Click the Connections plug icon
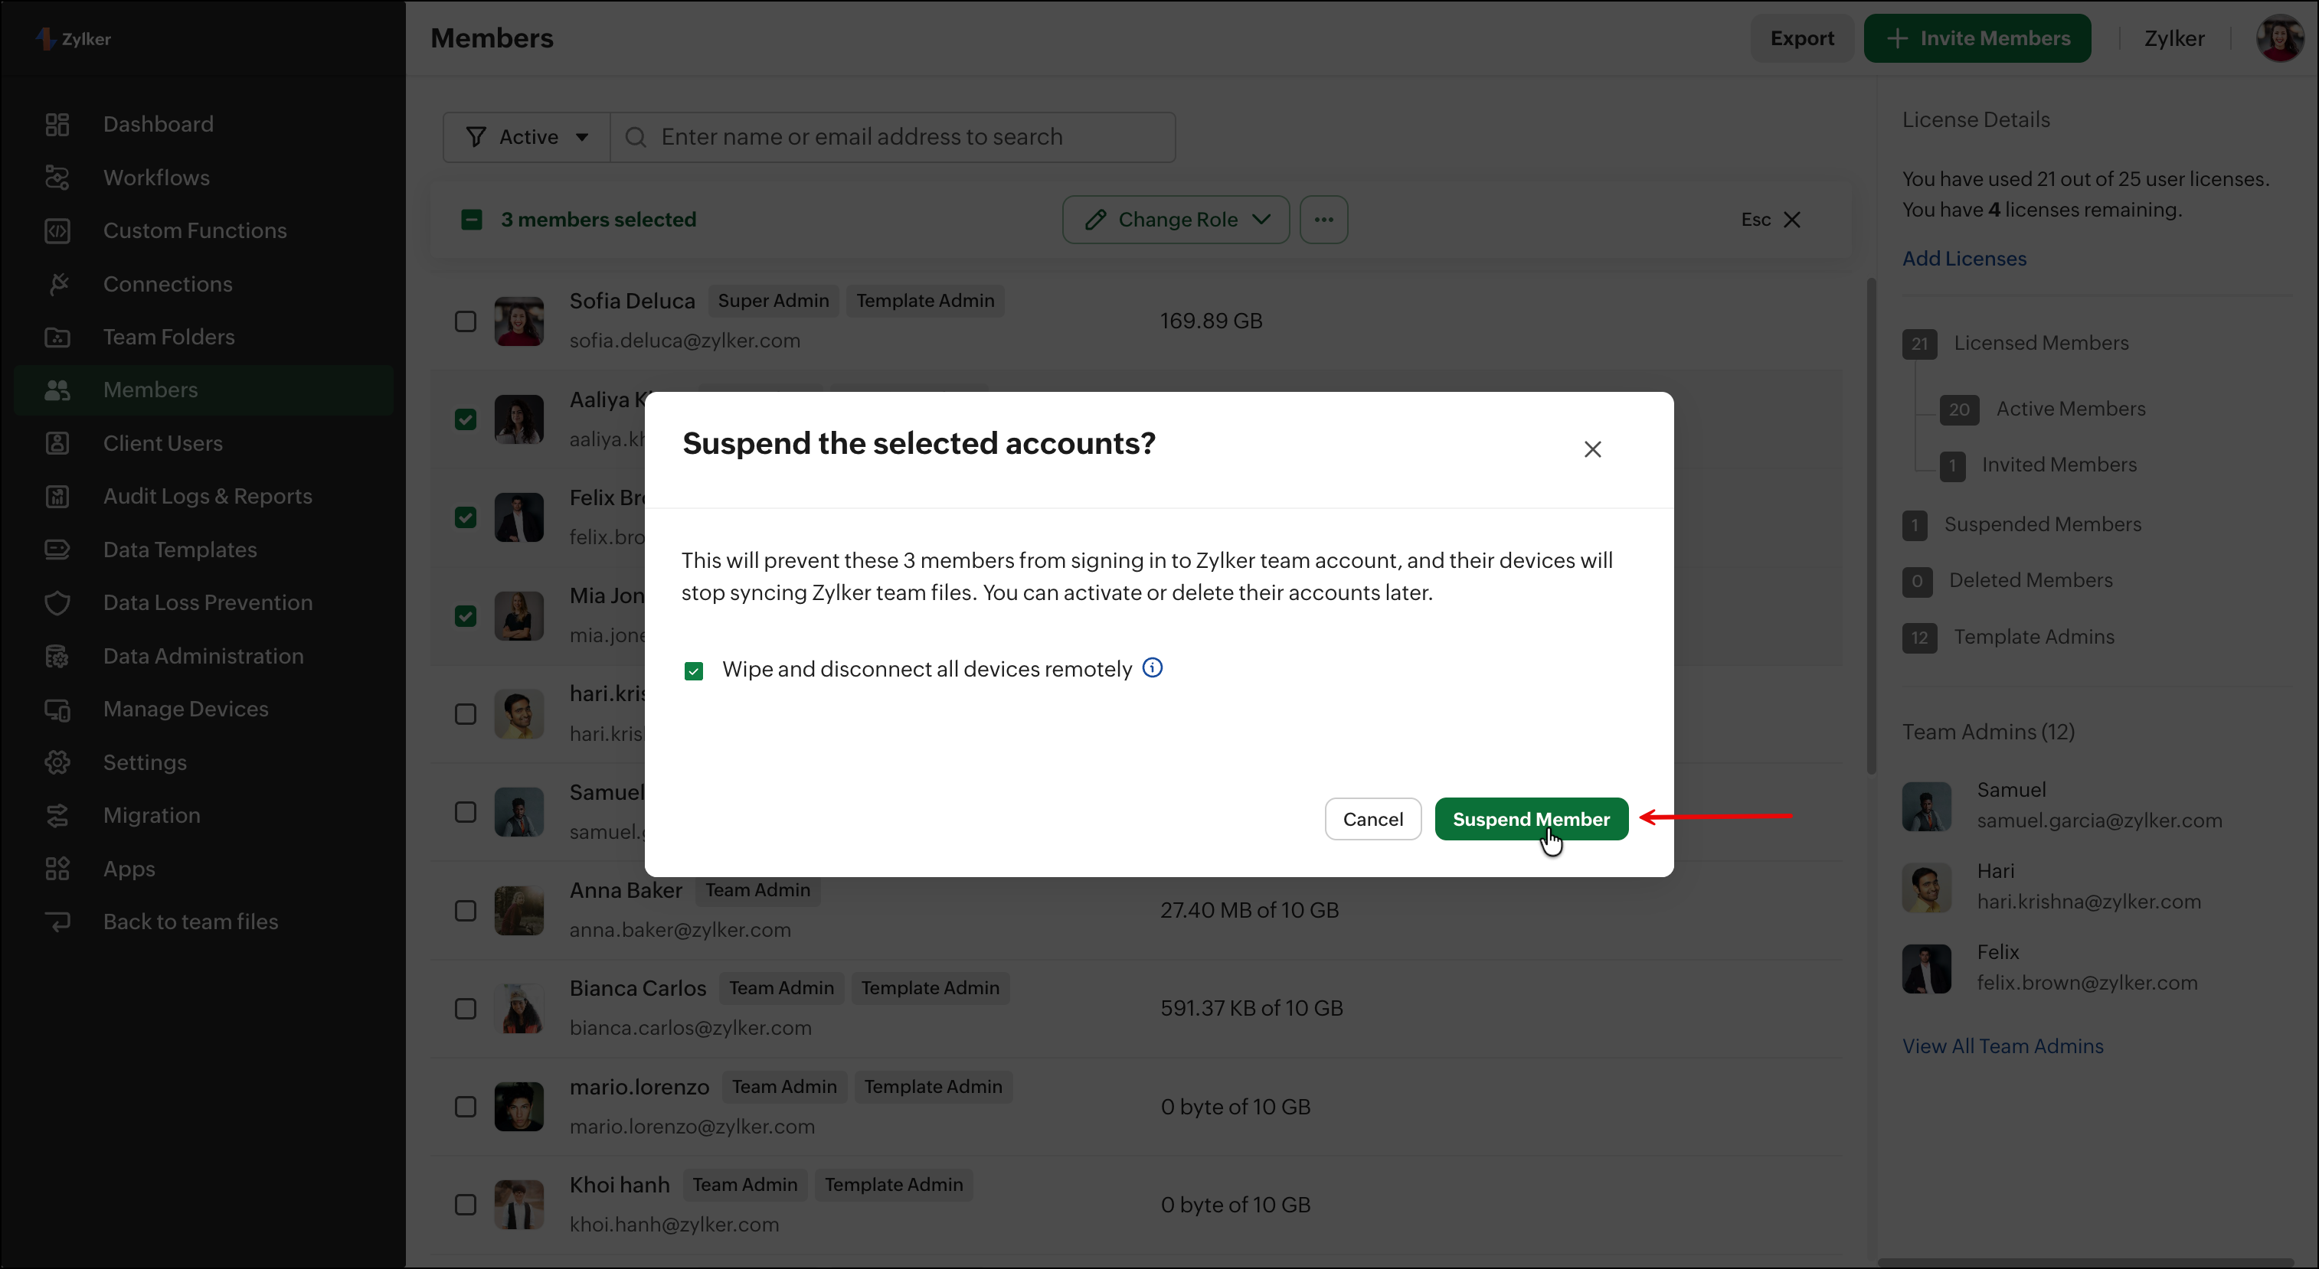Image resolution: width=2319 pixels, height=1269 pixels. [x=57, y=284]
